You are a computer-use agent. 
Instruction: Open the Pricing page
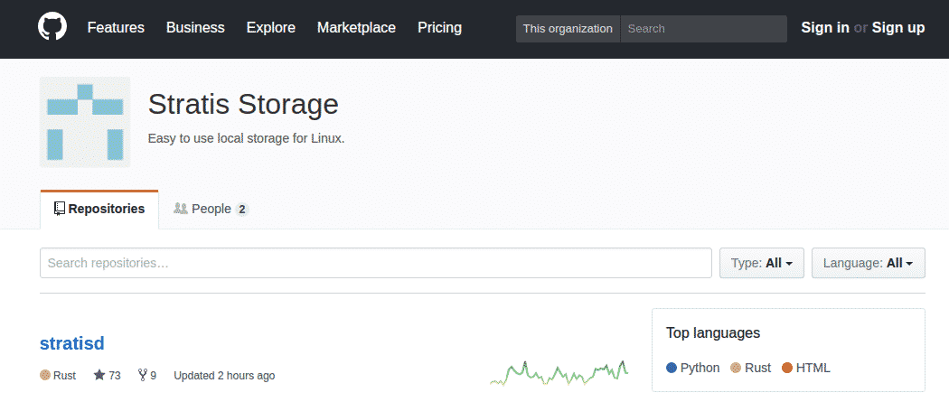pos(439,28)
